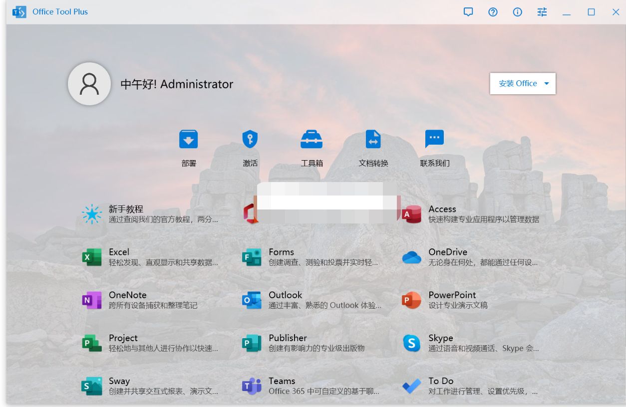
Task: Click the help question mark icon
Action: coord(493,12)
